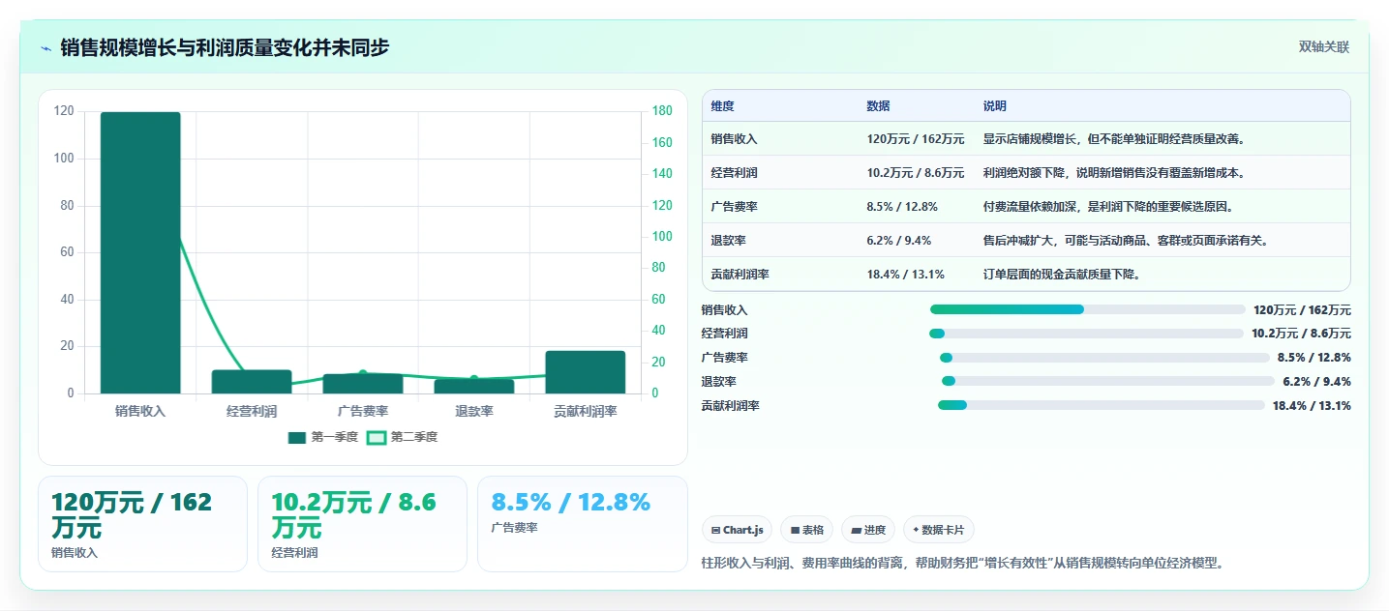Click the 销售收入 bar in chart
The image size is (1389, 611).
[140, 252]
